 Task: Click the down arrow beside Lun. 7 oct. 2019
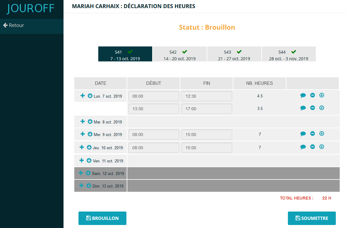tap(90, 96)
